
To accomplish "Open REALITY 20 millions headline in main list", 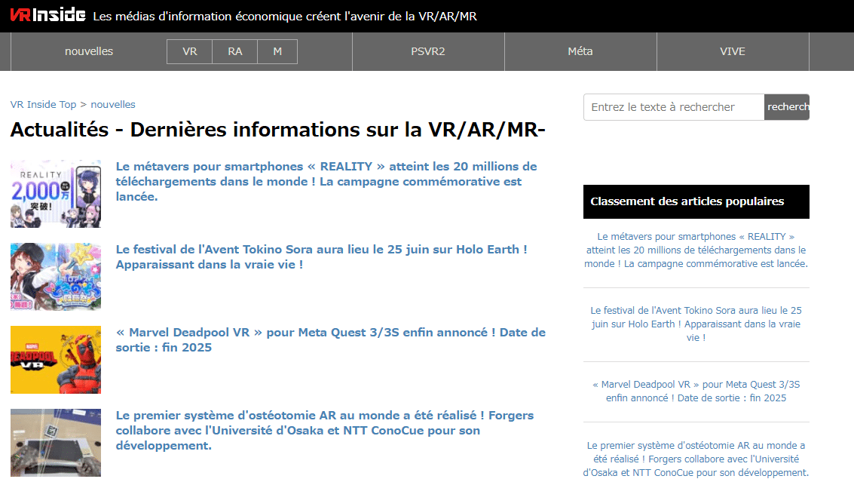I will [x=326, y=182].
